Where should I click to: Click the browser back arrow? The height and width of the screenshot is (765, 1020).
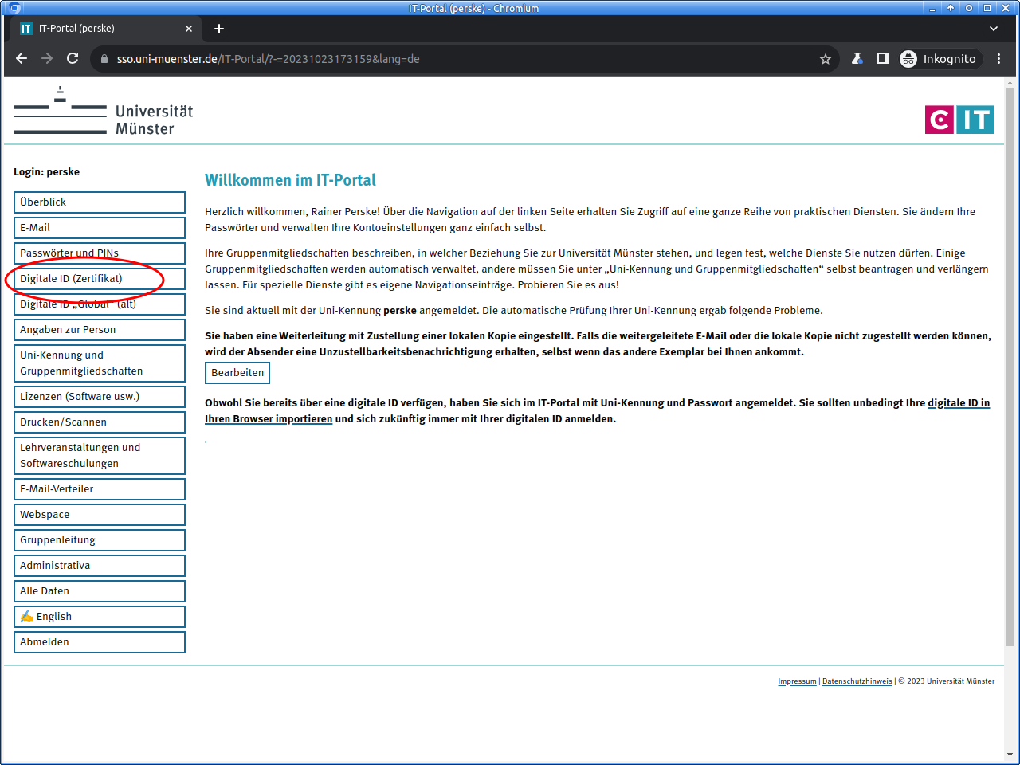pyautogui.click(x=22, y=58)
